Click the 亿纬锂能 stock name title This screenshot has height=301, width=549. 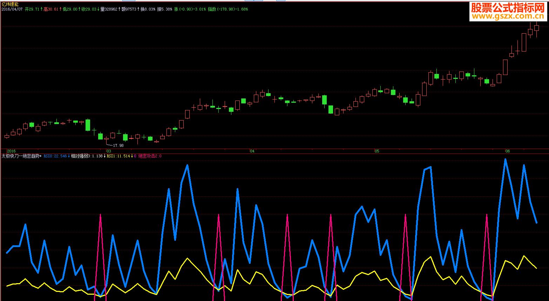(10, 4)
